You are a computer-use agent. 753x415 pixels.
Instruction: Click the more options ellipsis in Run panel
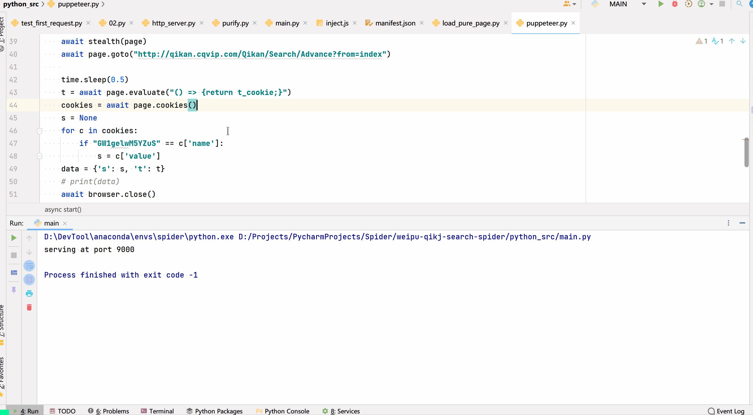pos(728,223)
